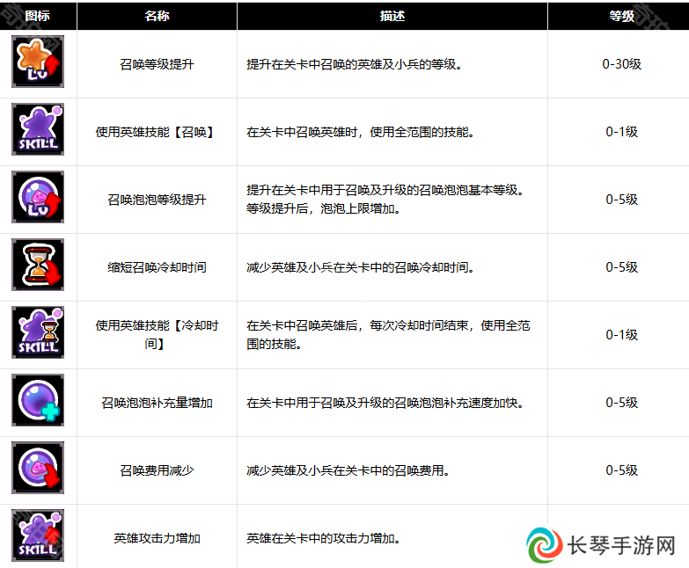
Task: Click the bubble level-up icon for 召唤泡泡等级提升
Action: click(38, 197)
